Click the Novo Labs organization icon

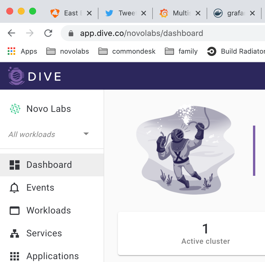[15, 109]
